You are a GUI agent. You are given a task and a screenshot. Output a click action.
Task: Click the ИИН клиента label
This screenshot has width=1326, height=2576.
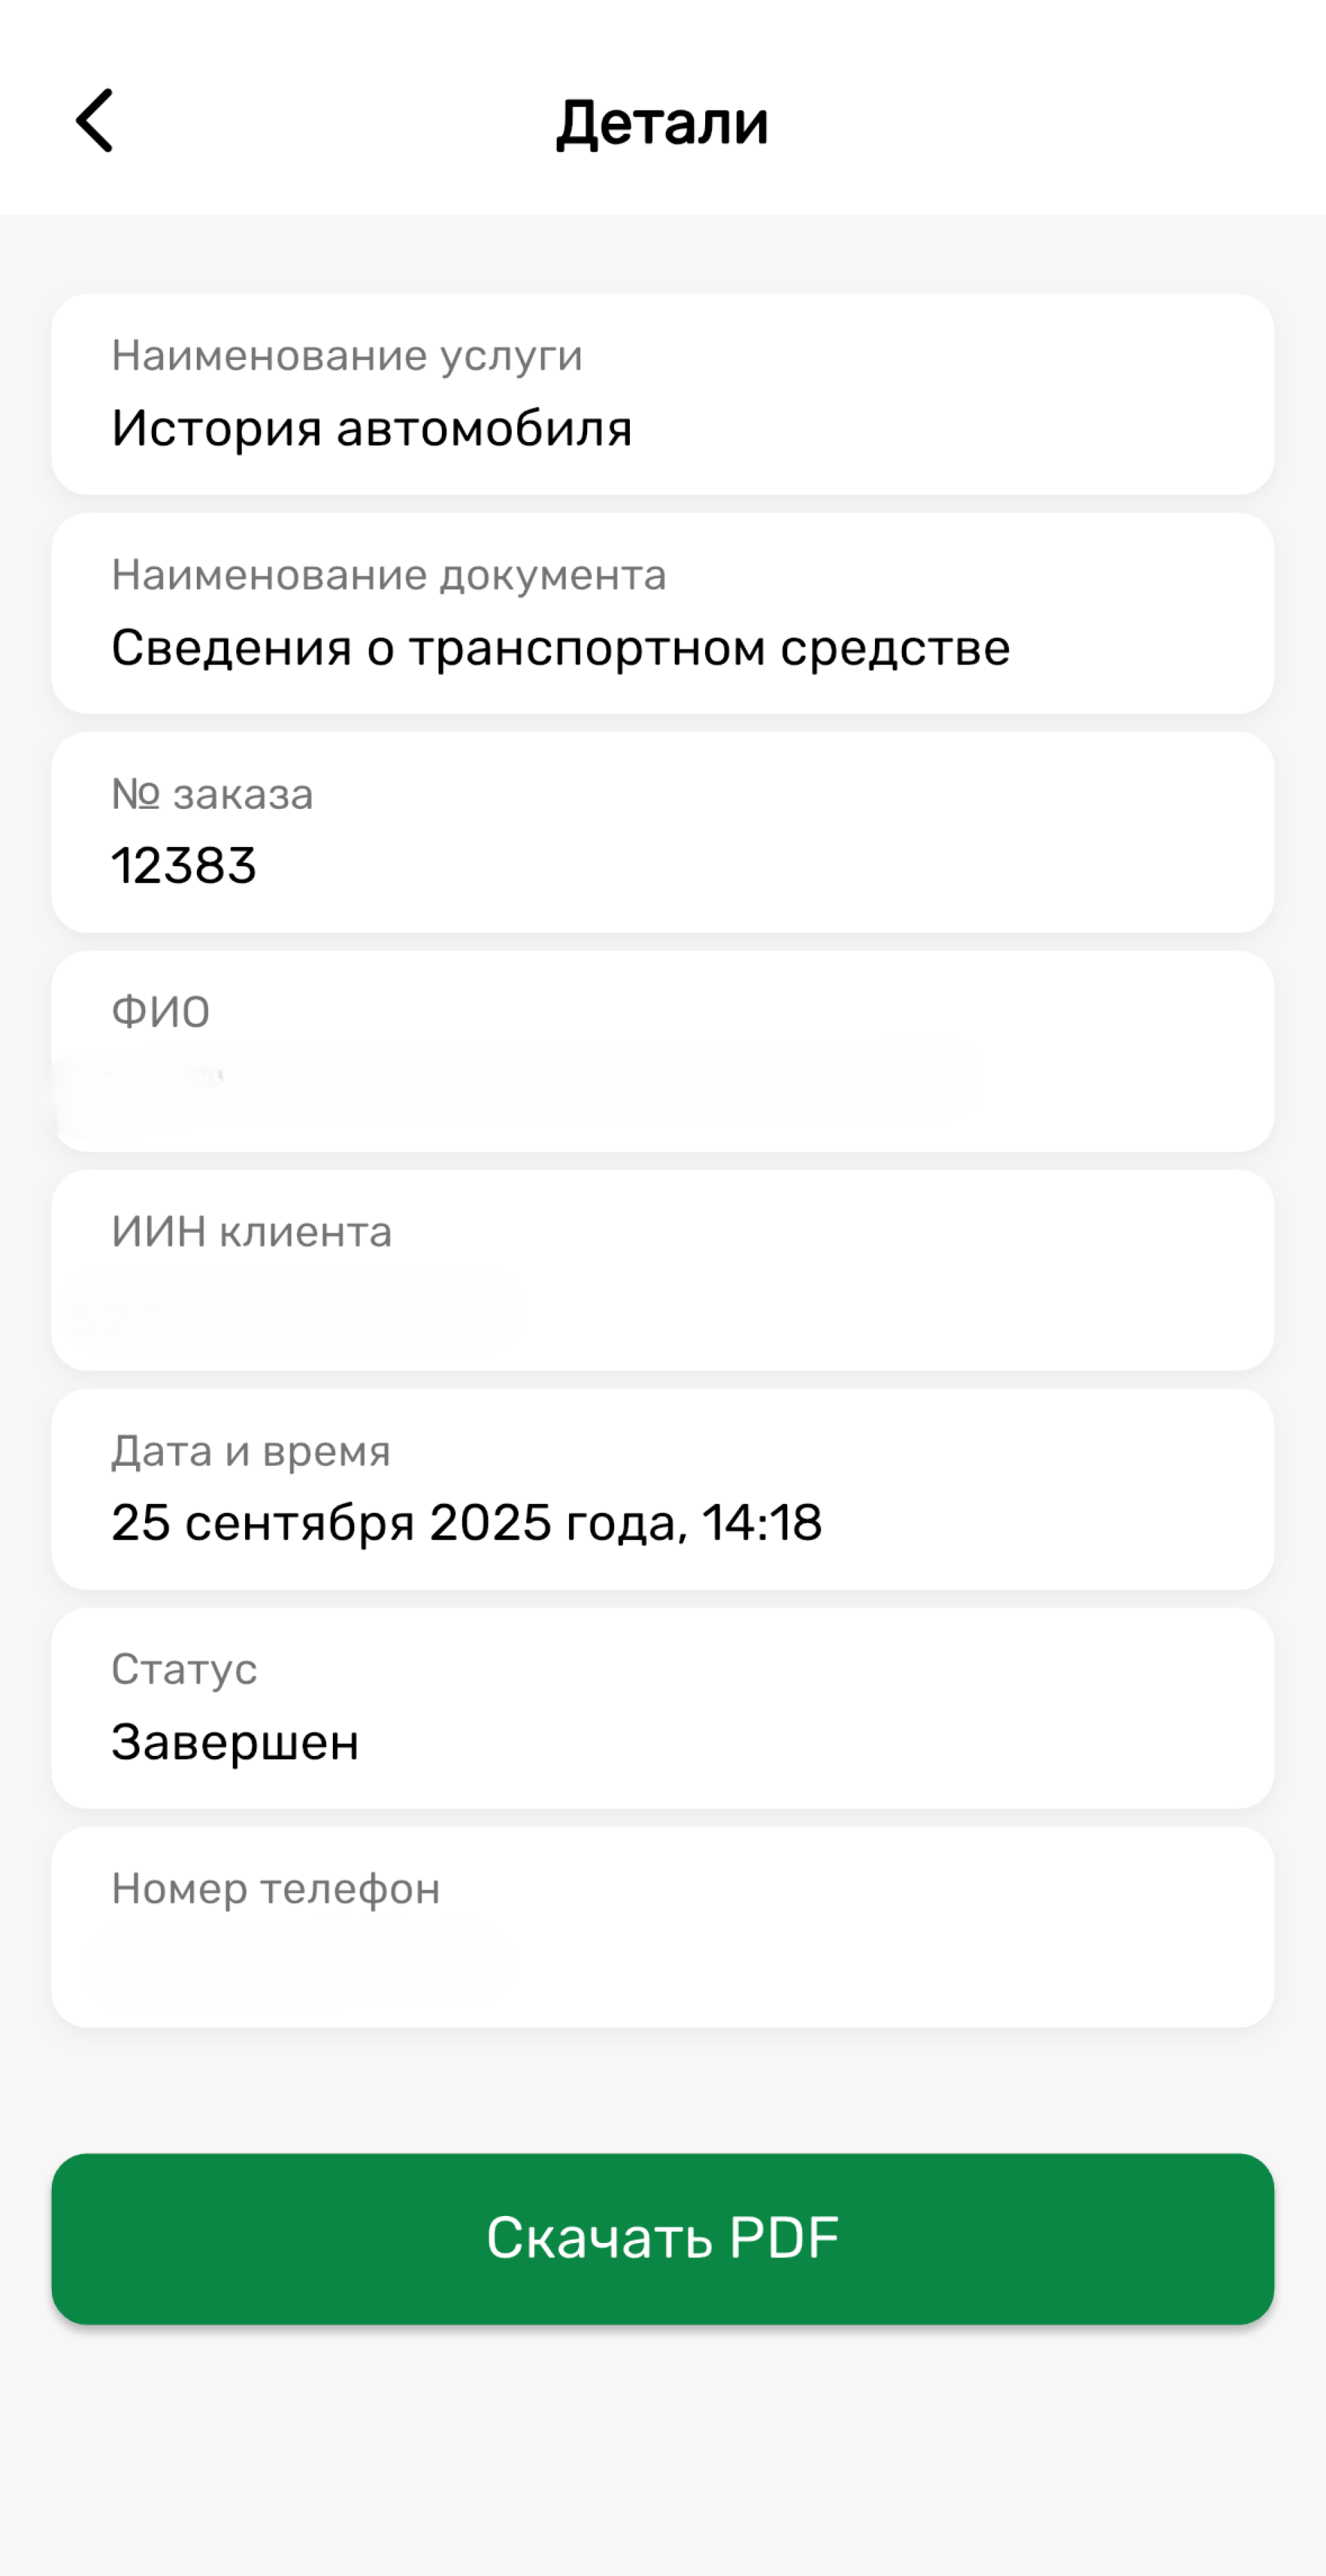(x=251, y=1232)
